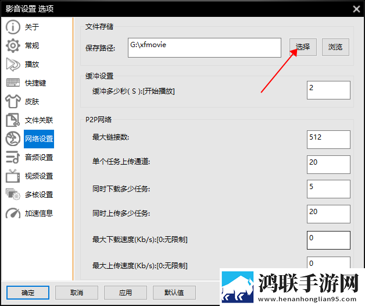Click the 快捷键 keyboard icon
Image resolution: width=365 pixels, height=306 pixels.
point(13,83)
